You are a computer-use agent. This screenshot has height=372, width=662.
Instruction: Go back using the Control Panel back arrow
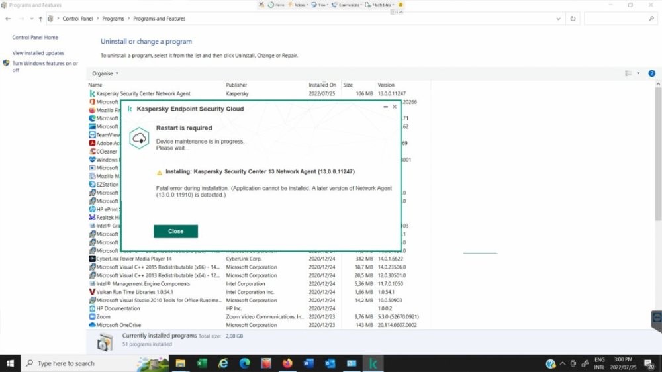(8, 19)
